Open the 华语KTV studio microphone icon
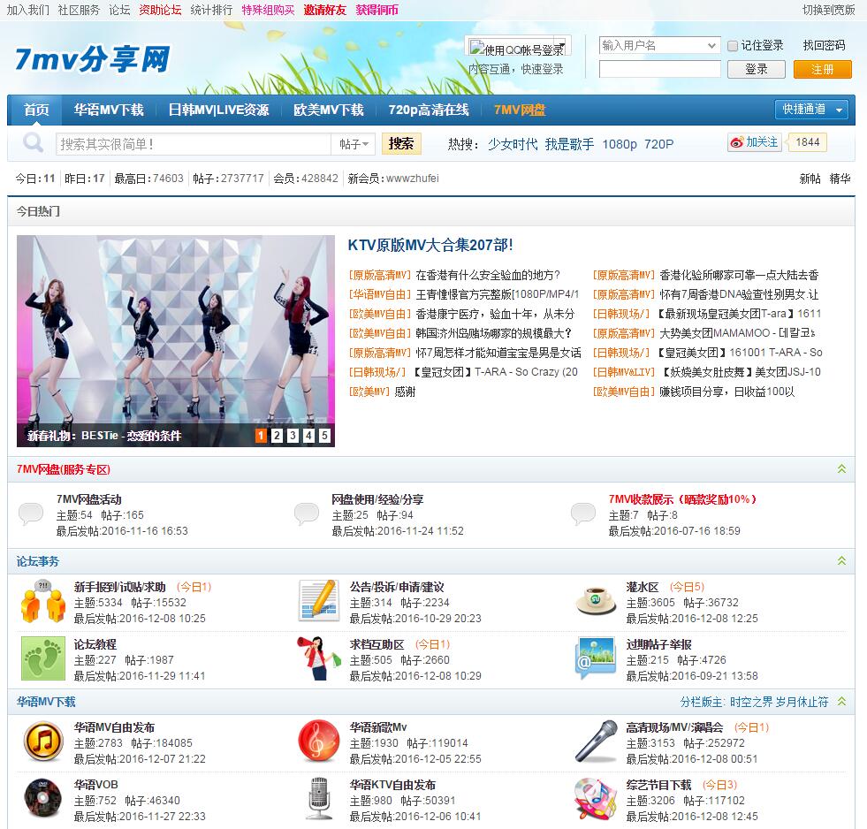Image resolution: width=867 pixels, height=829 pixels. [319, 799]
